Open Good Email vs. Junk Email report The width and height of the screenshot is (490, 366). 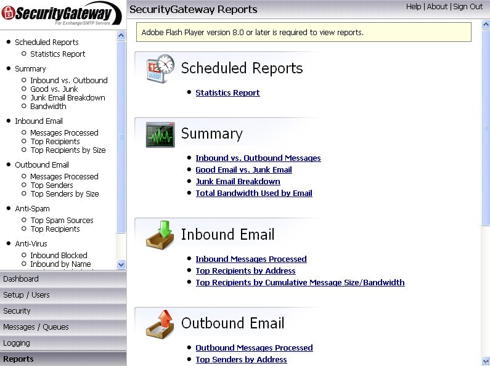[x=243, y=169]
